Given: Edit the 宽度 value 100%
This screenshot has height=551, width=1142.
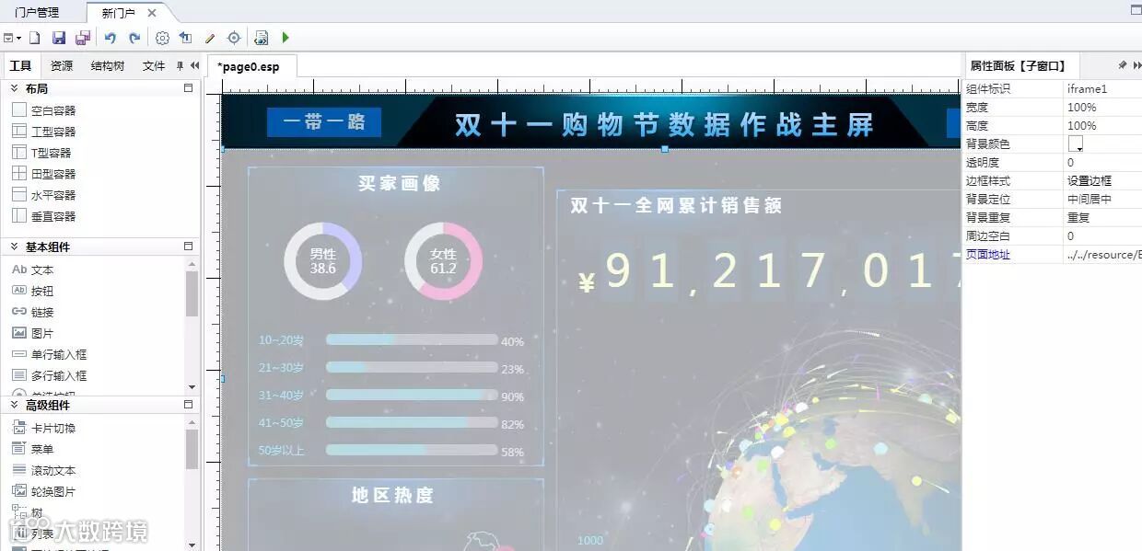Looking at the screenshot, I should tap(1102, 108).
